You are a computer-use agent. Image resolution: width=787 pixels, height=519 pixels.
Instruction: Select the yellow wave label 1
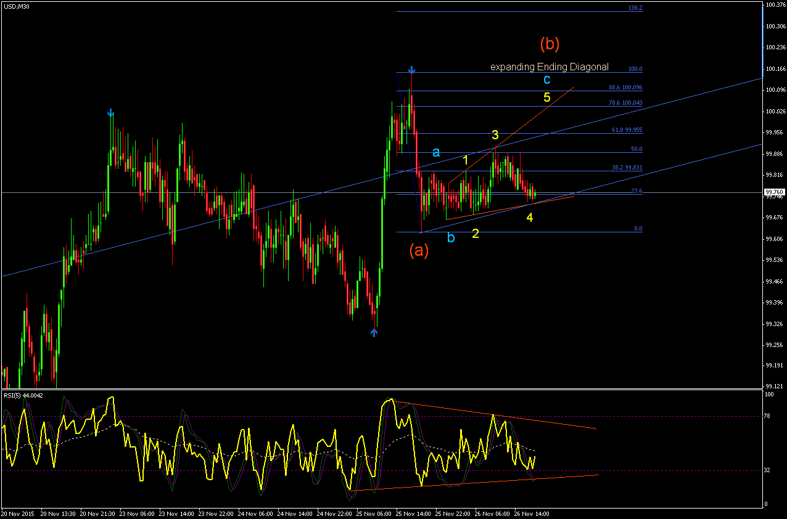pos(466,160)
